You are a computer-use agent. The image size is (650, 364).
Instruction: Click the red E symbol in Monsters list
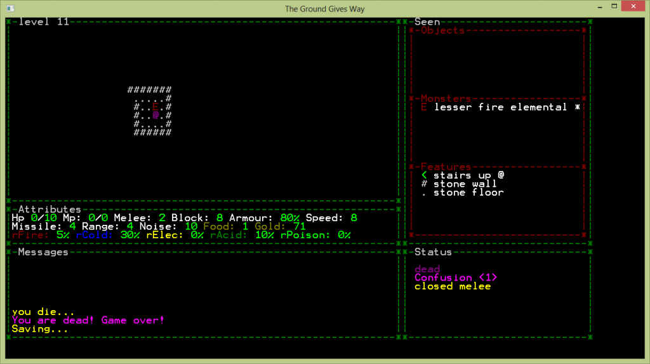[423, 107]
